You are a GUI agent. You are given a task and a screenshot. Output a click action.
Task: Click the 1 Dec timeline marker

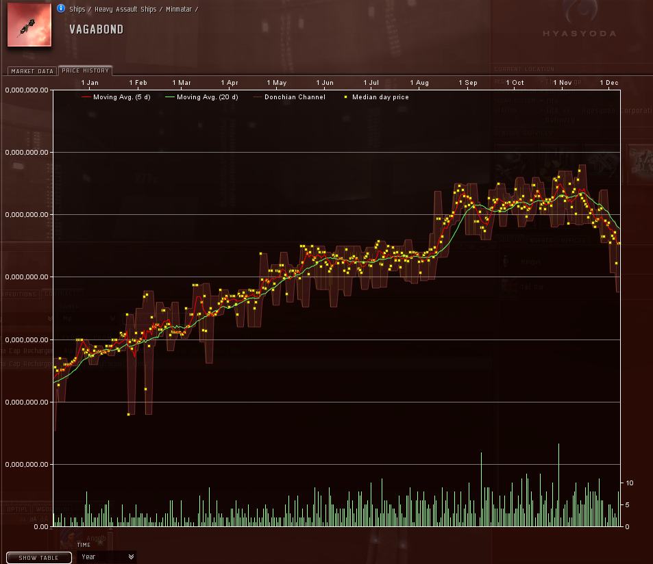pos(609,83)
